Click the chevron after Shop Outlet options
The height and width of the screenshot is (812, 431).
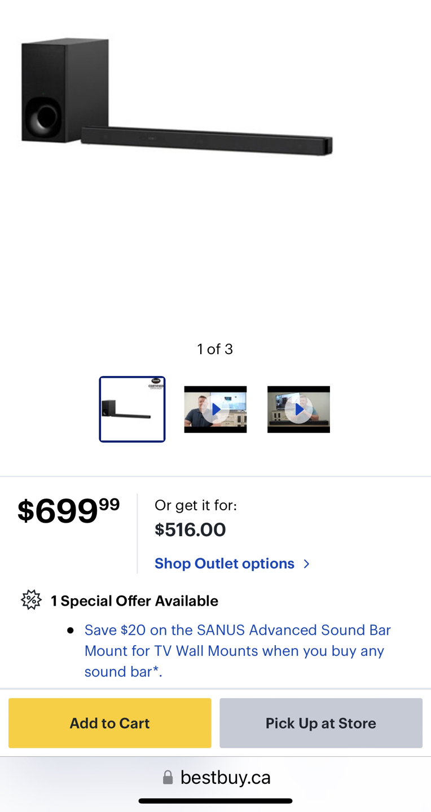click(306, 564)
